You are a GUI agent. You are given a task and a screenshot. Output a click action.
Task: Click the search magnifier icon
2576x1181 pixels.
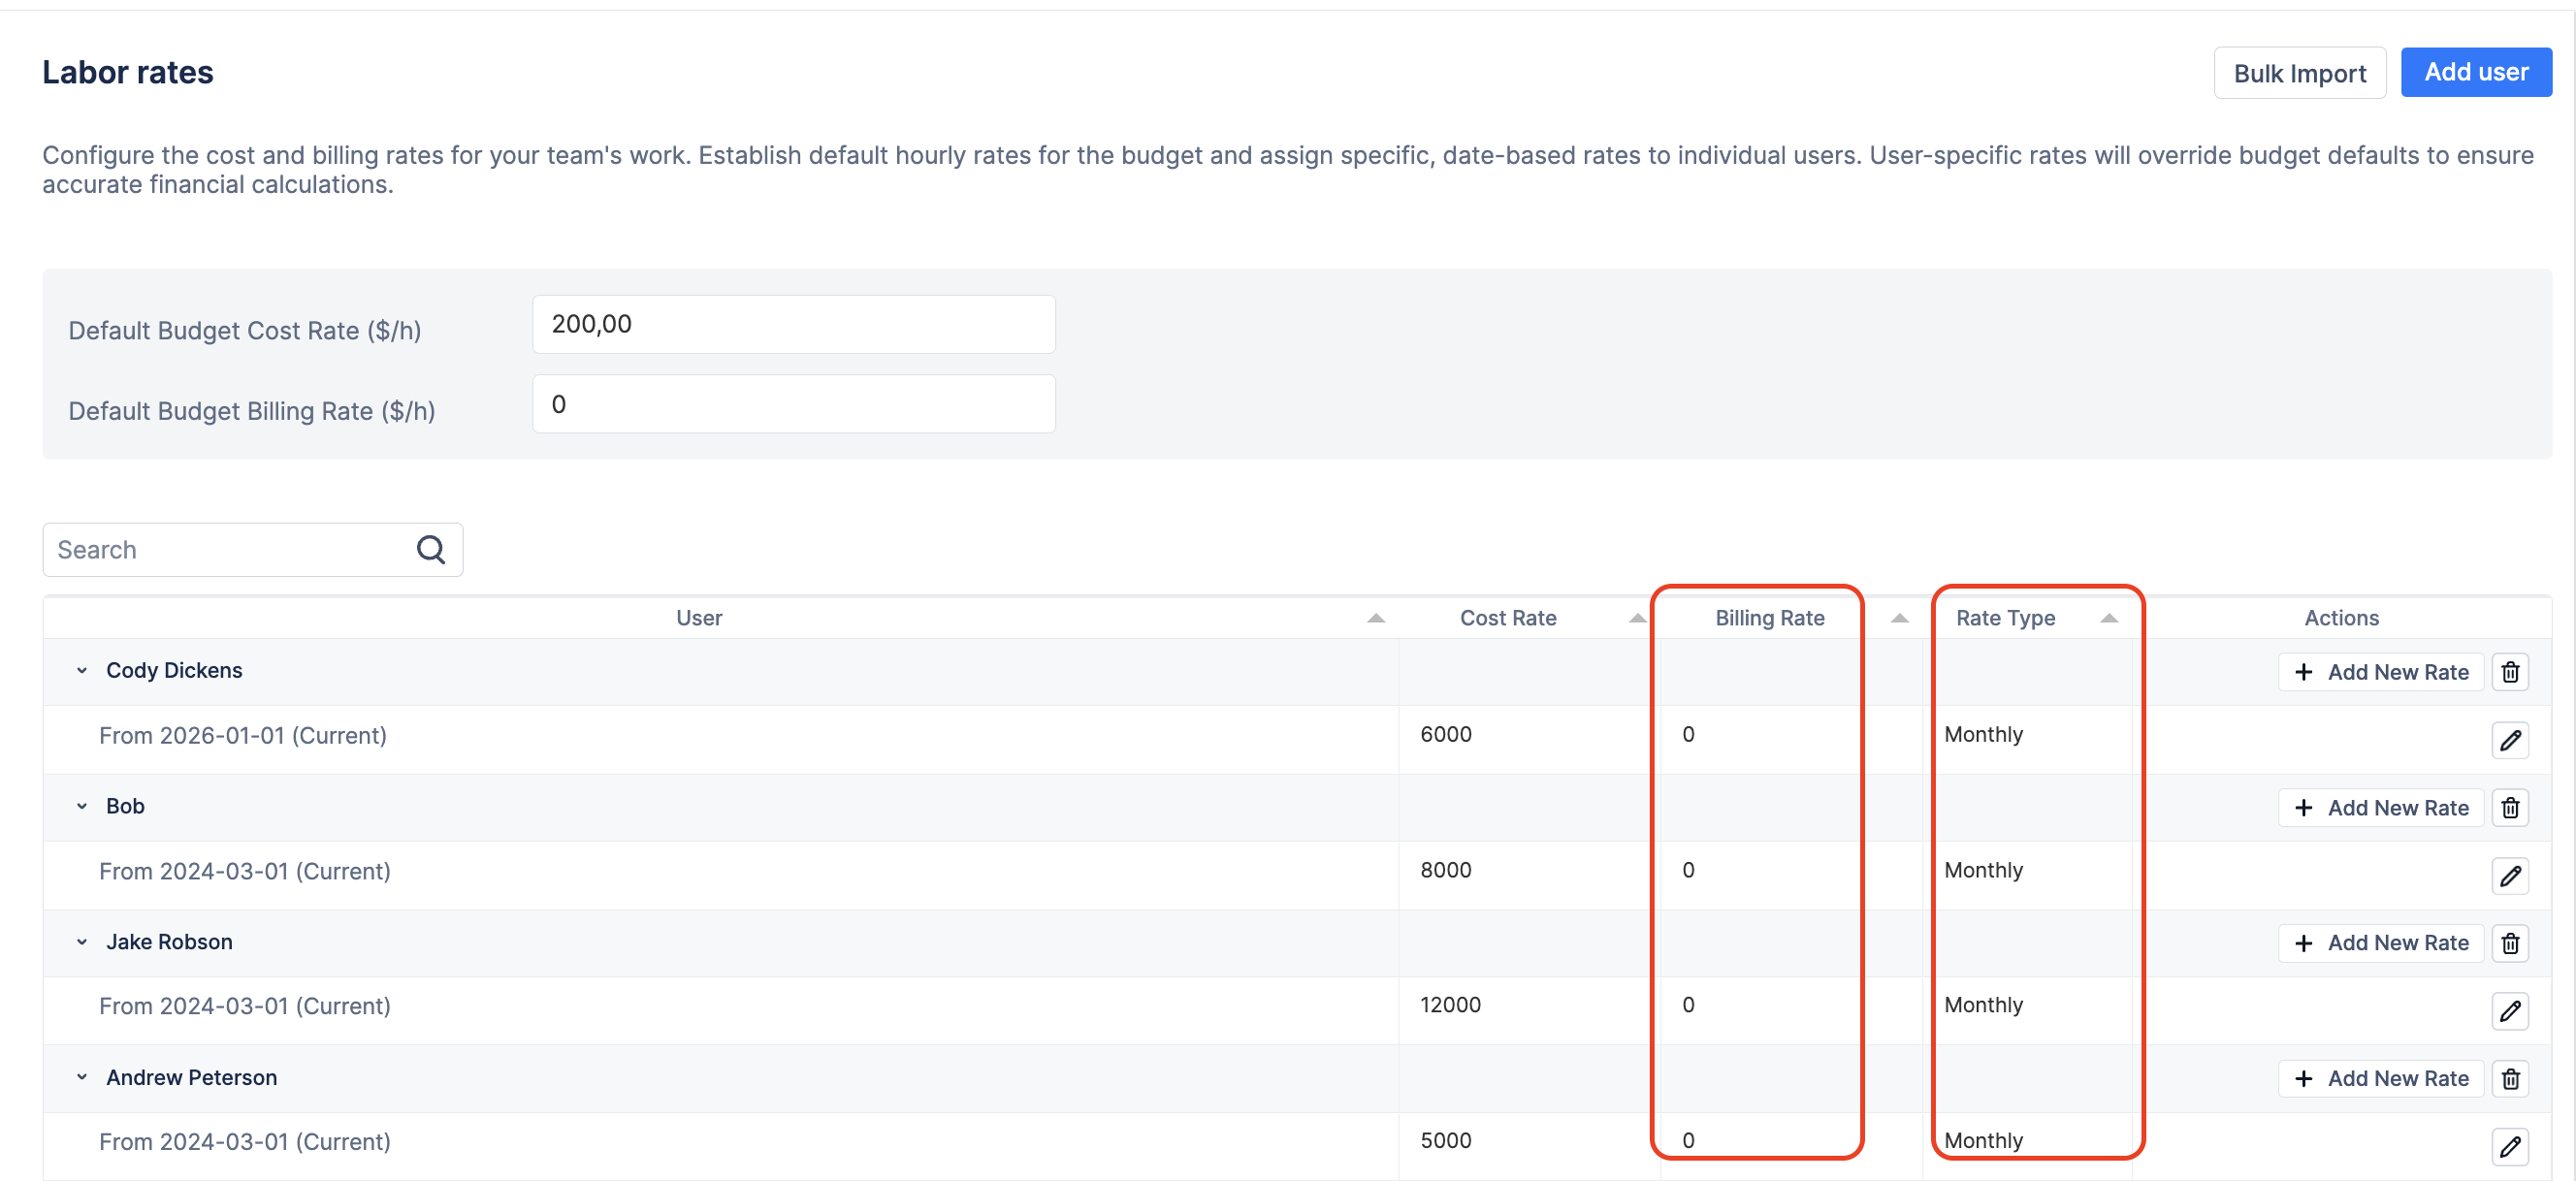[430, 549]
